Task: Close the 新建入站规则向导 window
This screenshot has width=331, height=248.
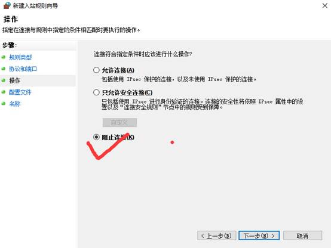Action: point(325,6)
